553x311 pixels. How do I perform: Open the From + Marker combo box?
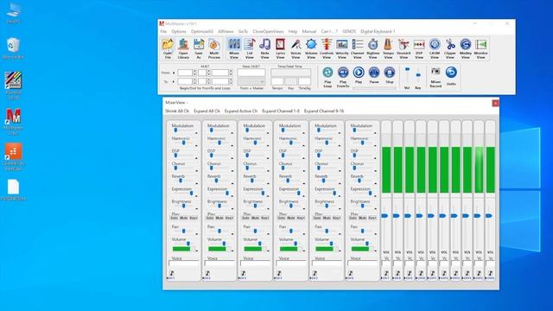point(251,81)
